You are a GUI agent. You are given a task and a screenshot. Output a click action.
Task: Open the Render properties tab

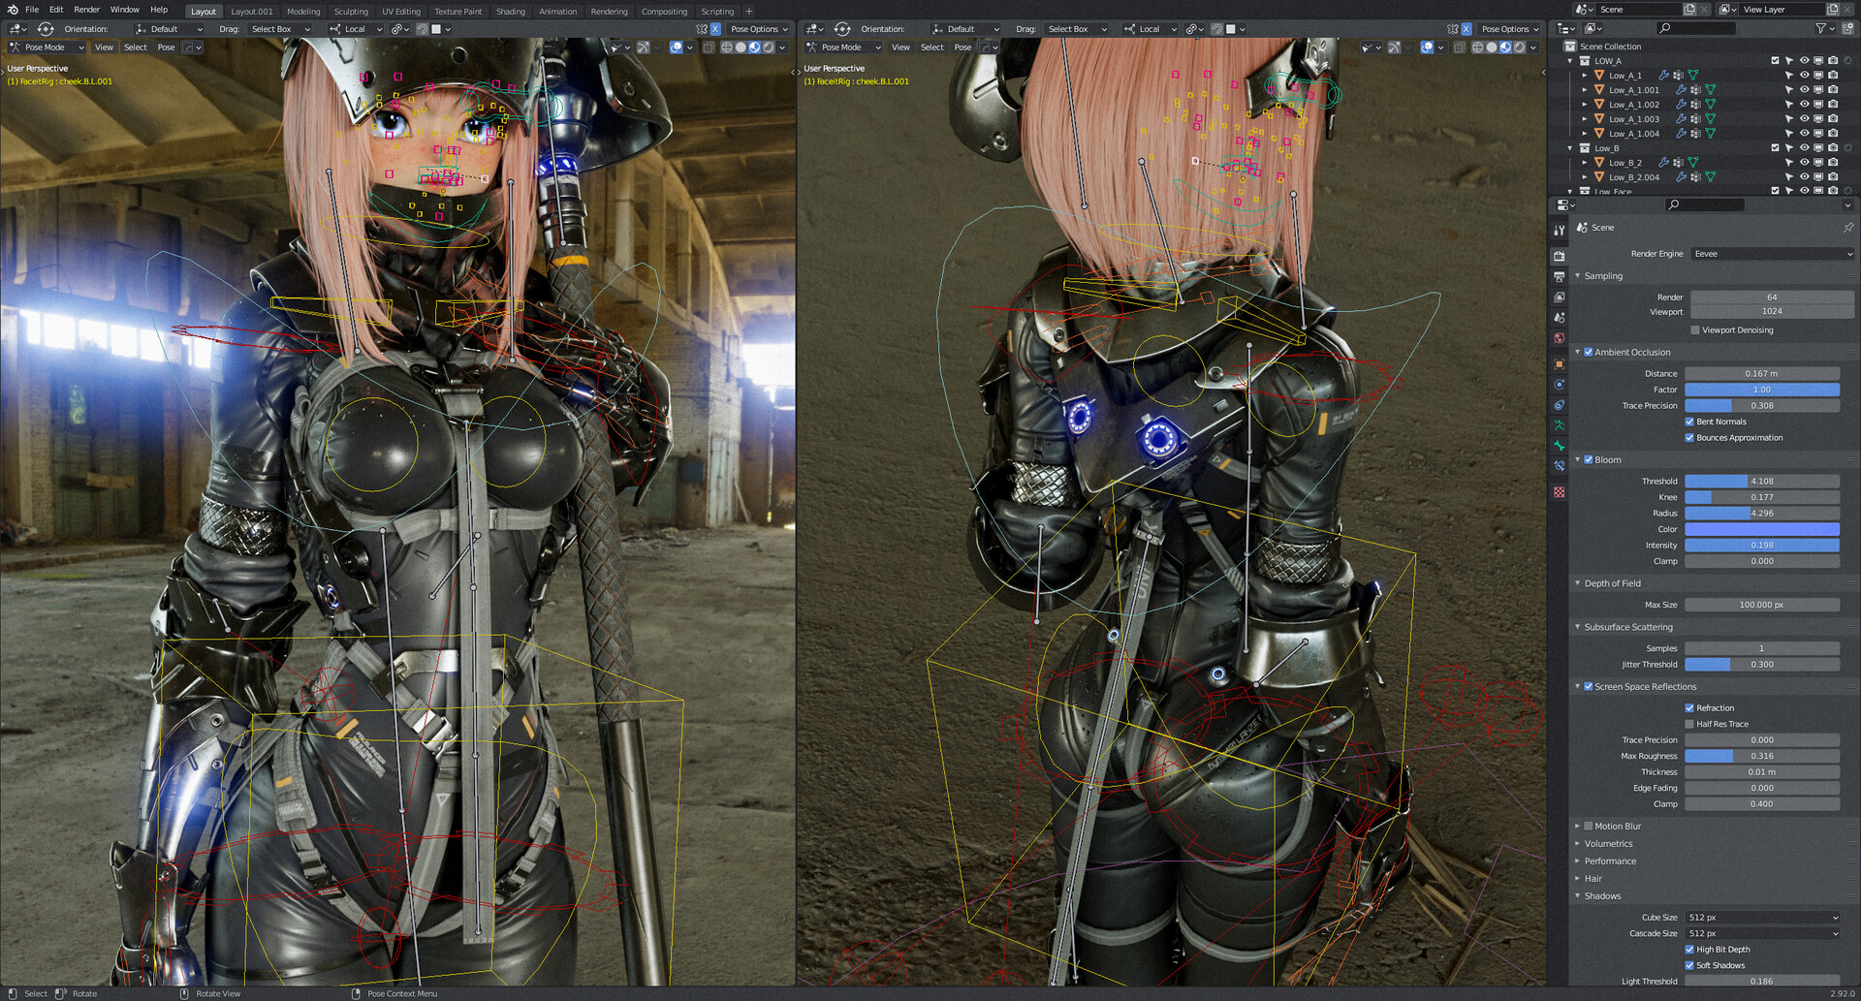[1559, 256]
